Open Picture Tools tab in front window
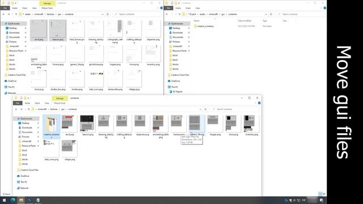The height and width of the screenshot is (204, 363). tap(60, 103)
